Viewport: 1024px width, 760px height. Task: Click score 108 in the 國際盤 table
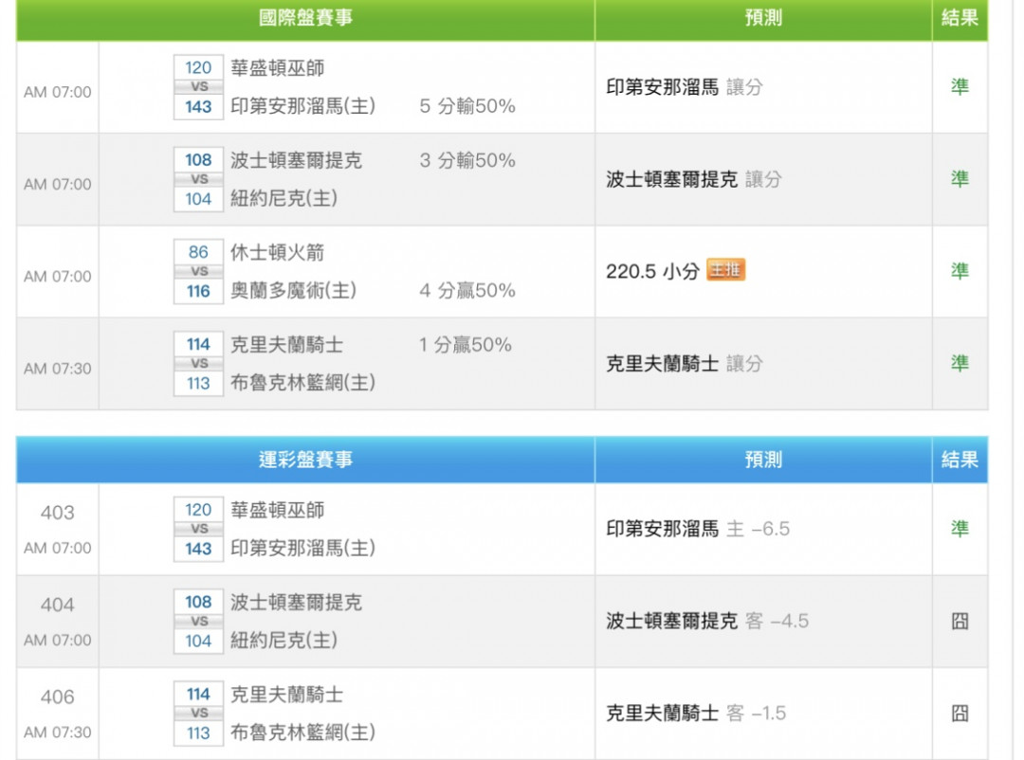198,160
